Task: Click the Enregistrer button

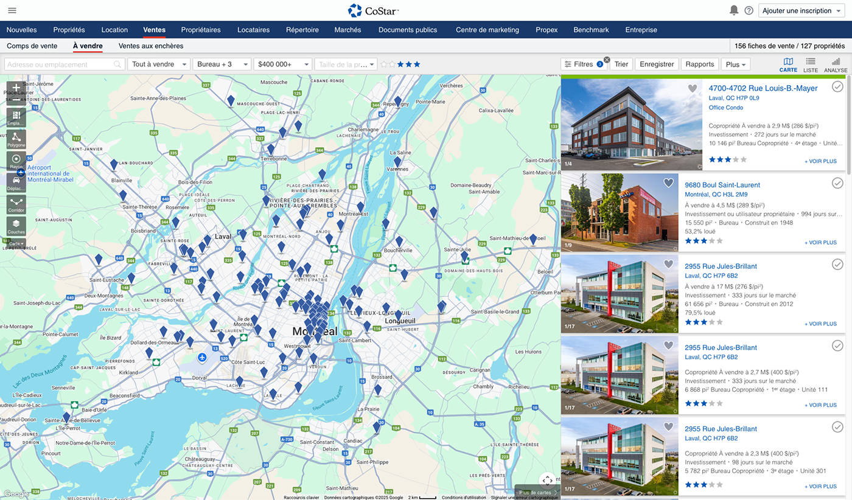Action: pyautogui.click(x=657, y=64)
